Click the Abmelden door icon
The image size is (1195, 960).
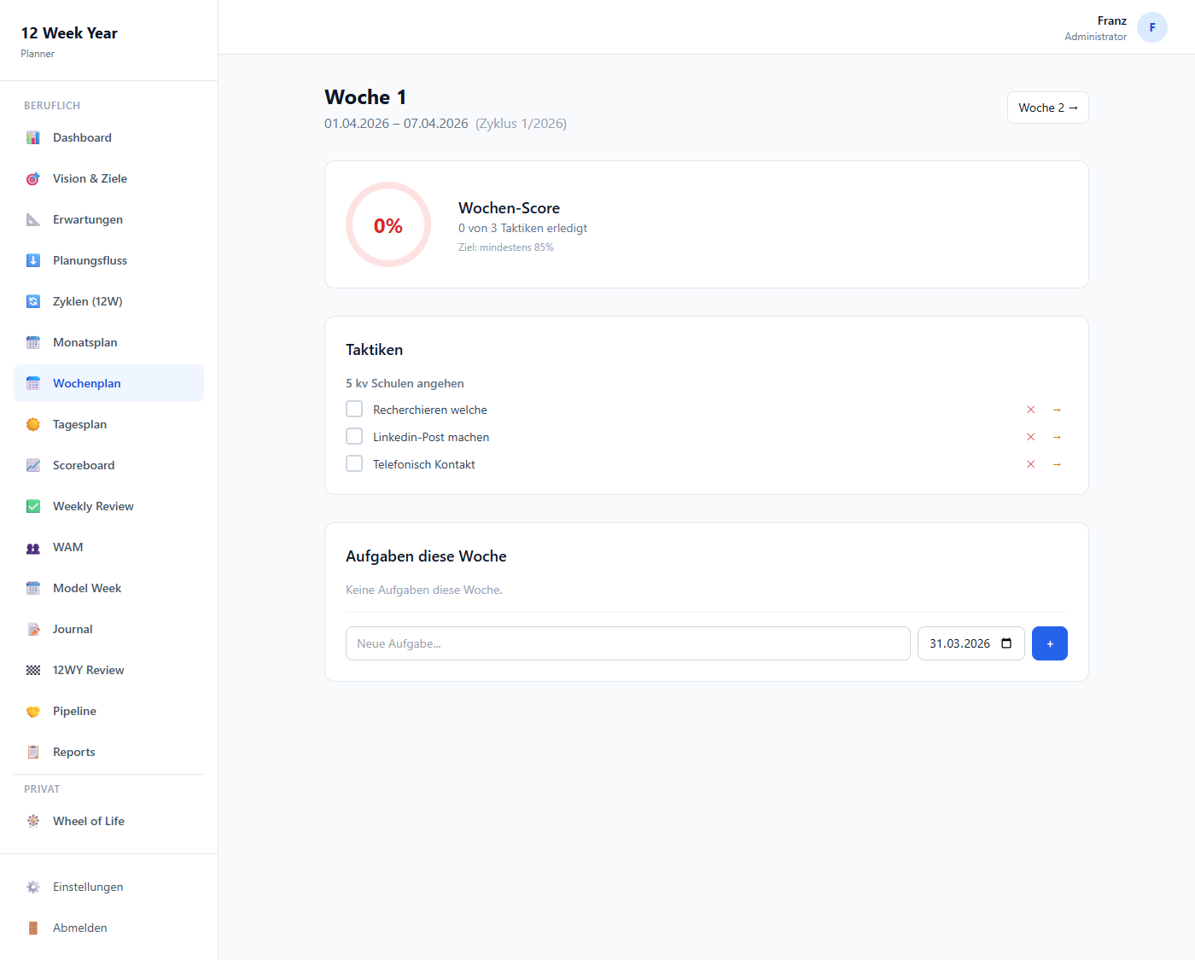pos(33,928)
